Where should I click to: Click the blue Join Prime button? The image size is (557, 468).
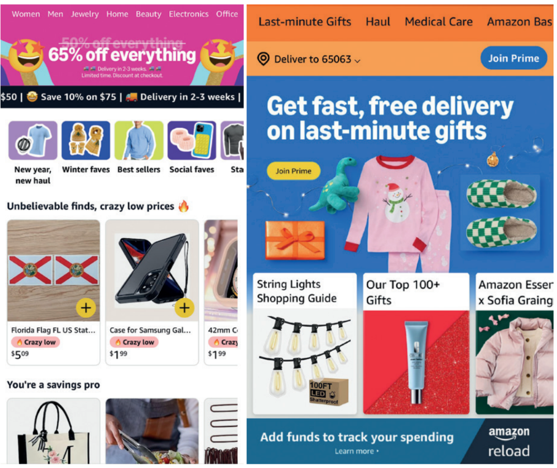click(514, 58)
